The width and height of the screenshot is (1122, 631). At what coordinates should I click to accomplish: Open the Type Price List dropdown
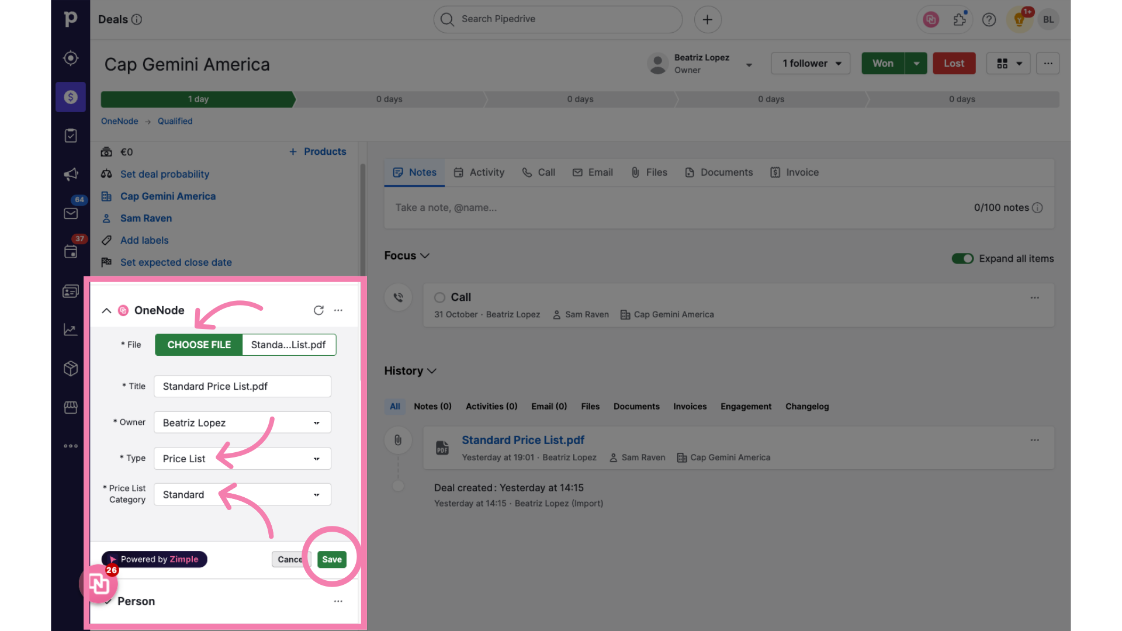(x=243, y=459)
